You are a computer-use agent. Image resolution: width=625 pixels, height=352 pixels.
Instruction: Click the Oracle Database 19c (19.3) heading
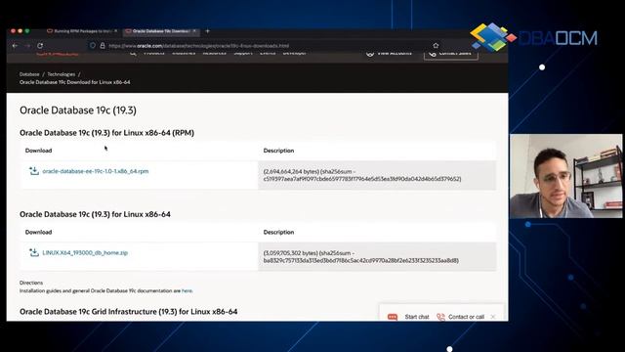point(78,110)
